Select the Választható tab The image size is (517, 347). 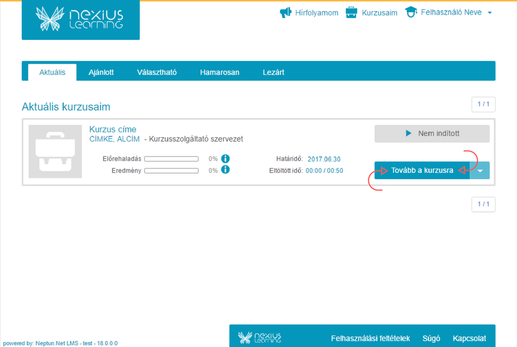(x=157, y=72)
